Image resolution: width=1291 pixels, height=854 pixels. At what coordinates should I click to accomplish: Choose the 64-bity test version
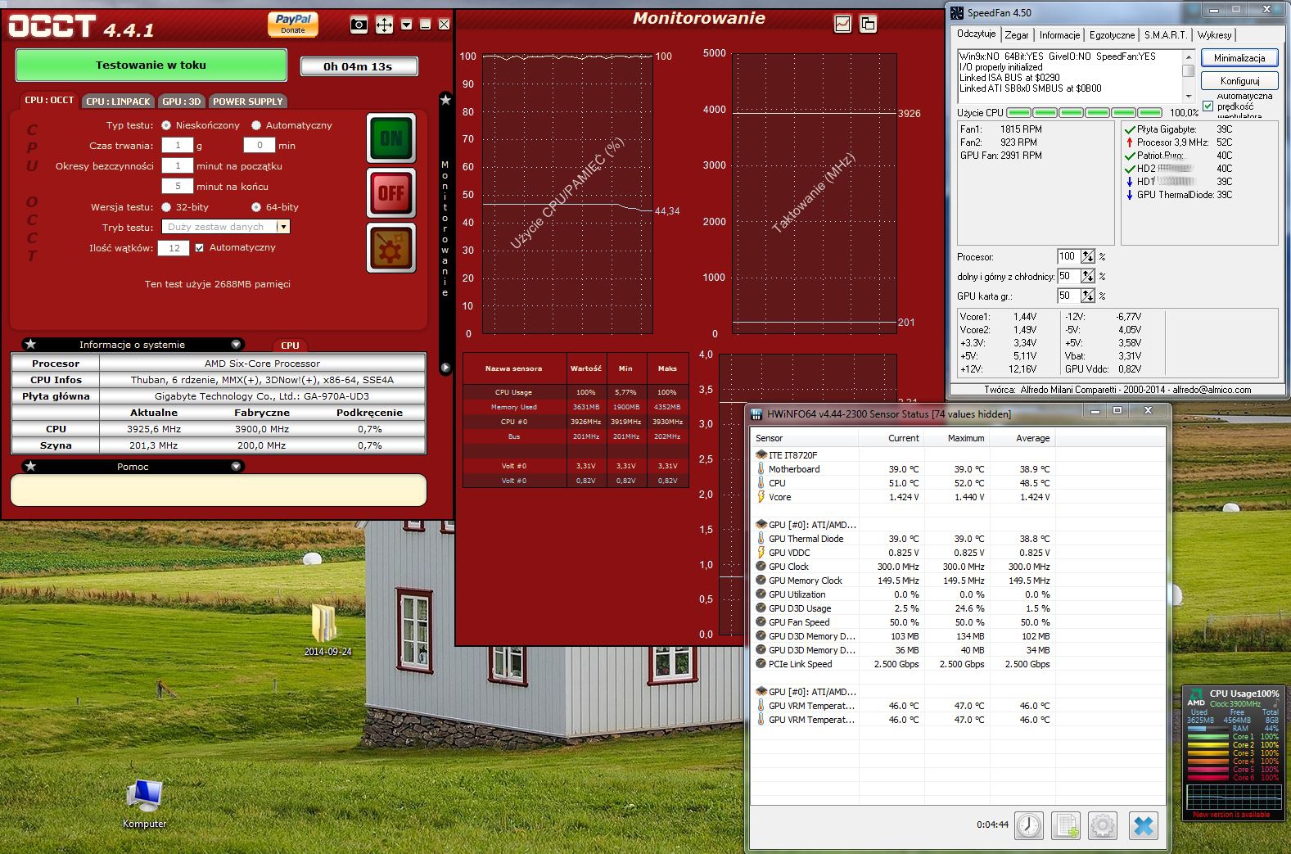click(x=256, y=207)
